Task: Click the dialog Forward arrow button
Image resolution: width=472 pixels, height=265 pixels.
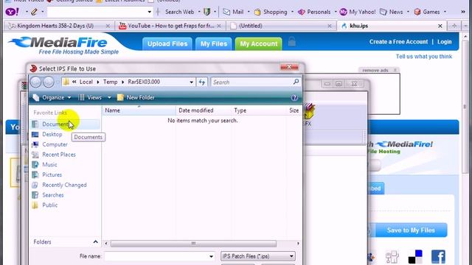Action: (x=49, y=82)
